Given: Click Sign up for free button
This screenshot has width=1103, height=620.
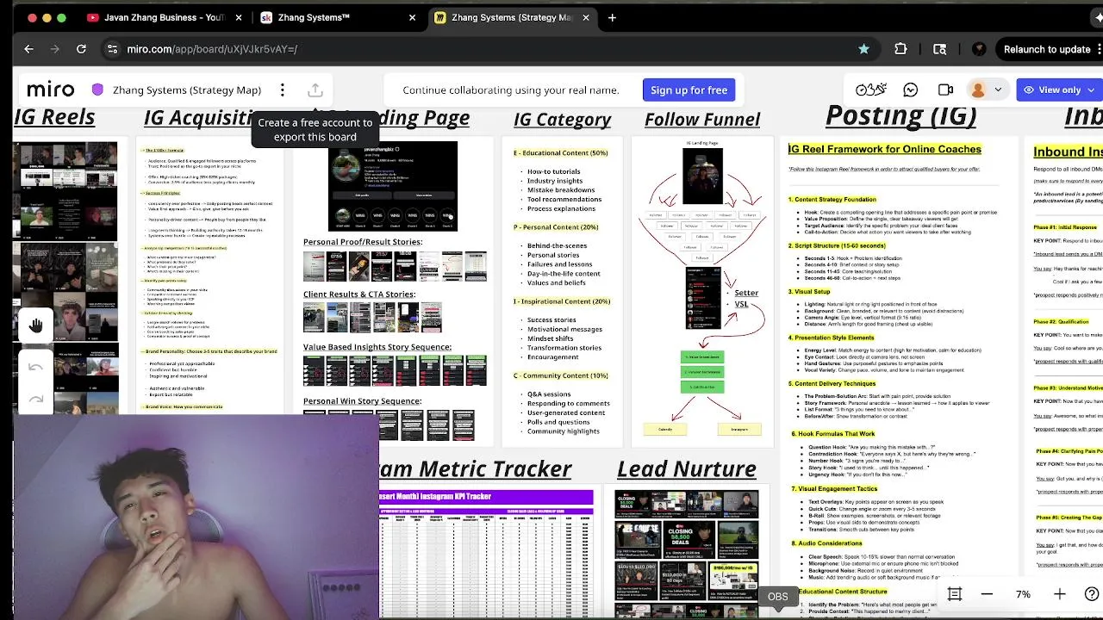Looking at the screenshot, I should click(x=689, y=90).
